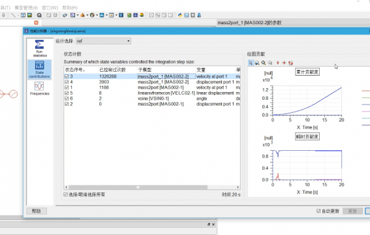The height and width of the screenshot is (235, 370).
Task: Open run selection ref dropdown
Action: 103,41
